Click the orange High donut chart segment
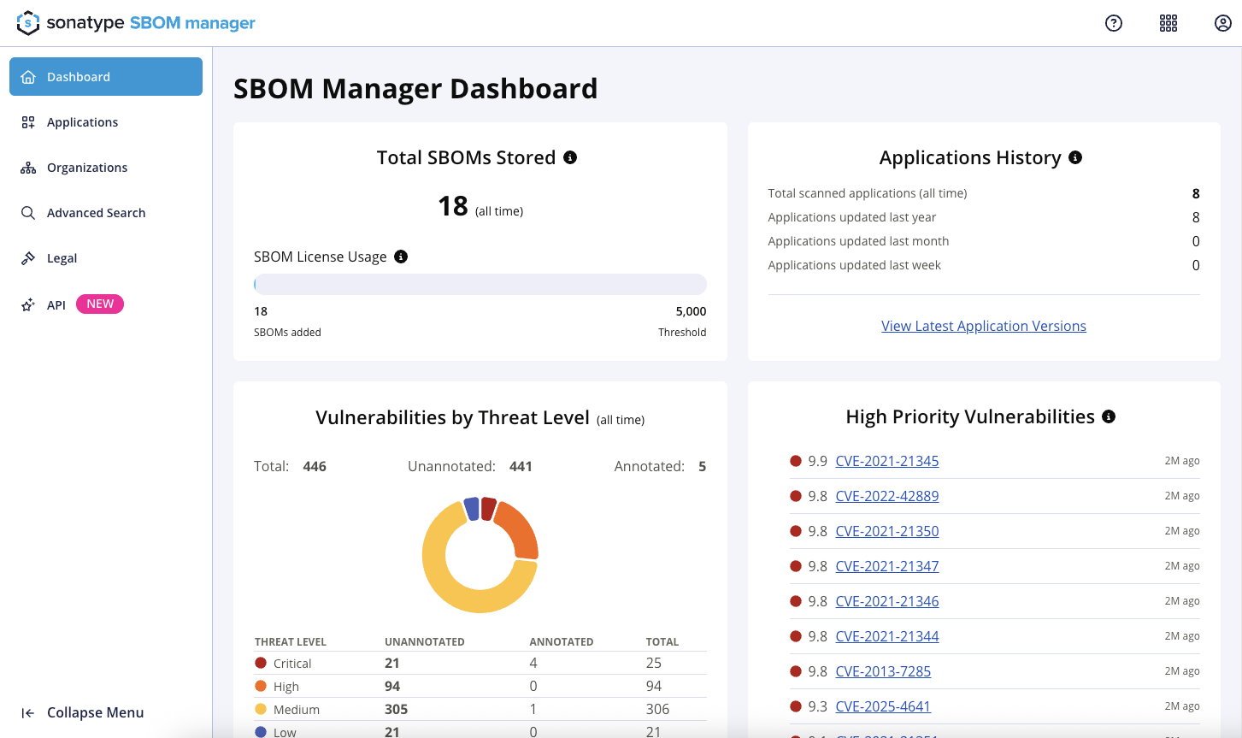 tap(519, 528)
